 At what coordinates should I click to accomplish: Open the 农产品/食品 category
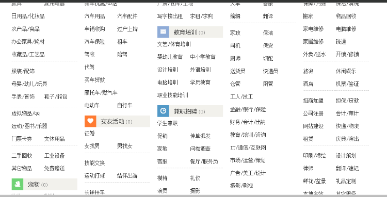26,29
